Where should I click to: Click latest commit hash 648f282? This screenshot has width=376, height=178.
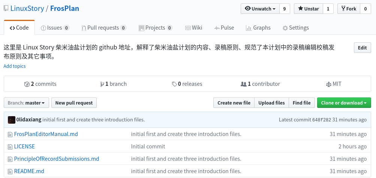322,120
